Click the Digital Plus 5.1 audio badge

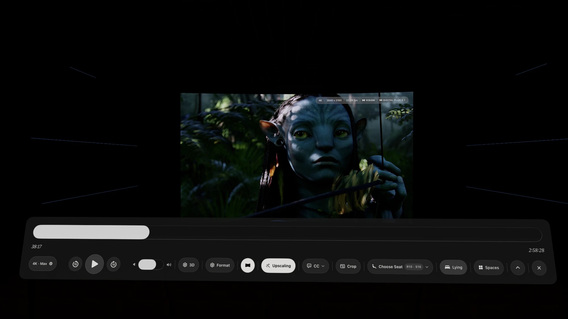392,100
